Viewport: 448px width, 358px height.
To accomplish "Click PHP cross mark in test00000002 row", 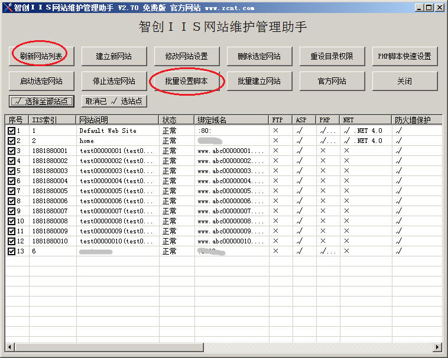I will [323, 161].
